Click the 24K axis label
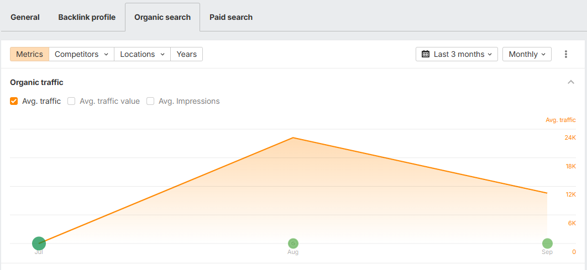Image resolution: width=587 pixels, height=270 pixels. click(x=570, y=137)
